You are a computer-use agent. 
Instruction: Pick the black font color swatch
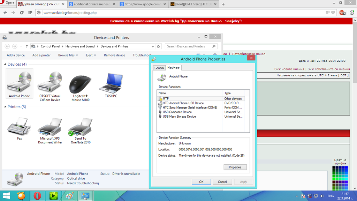pos(334,167)
